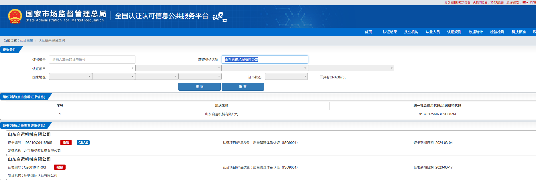Click the red 撤销 badge on certificate 19821QC0416R0S
Image resolution: width=536 pixels, height=180 pixels.
point(66,143)
